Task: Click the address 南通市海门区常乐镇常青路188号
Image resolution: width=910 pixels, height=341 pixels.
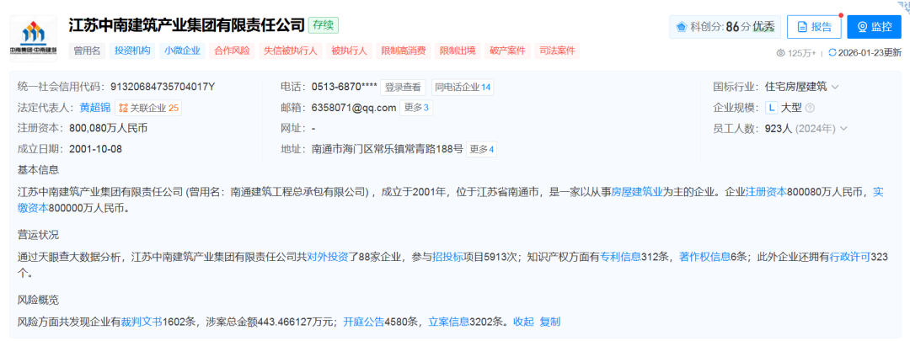Action: point(387,149)
